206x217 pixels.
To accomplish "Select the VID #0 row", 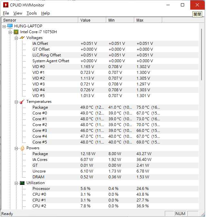I will coord(115,67).
